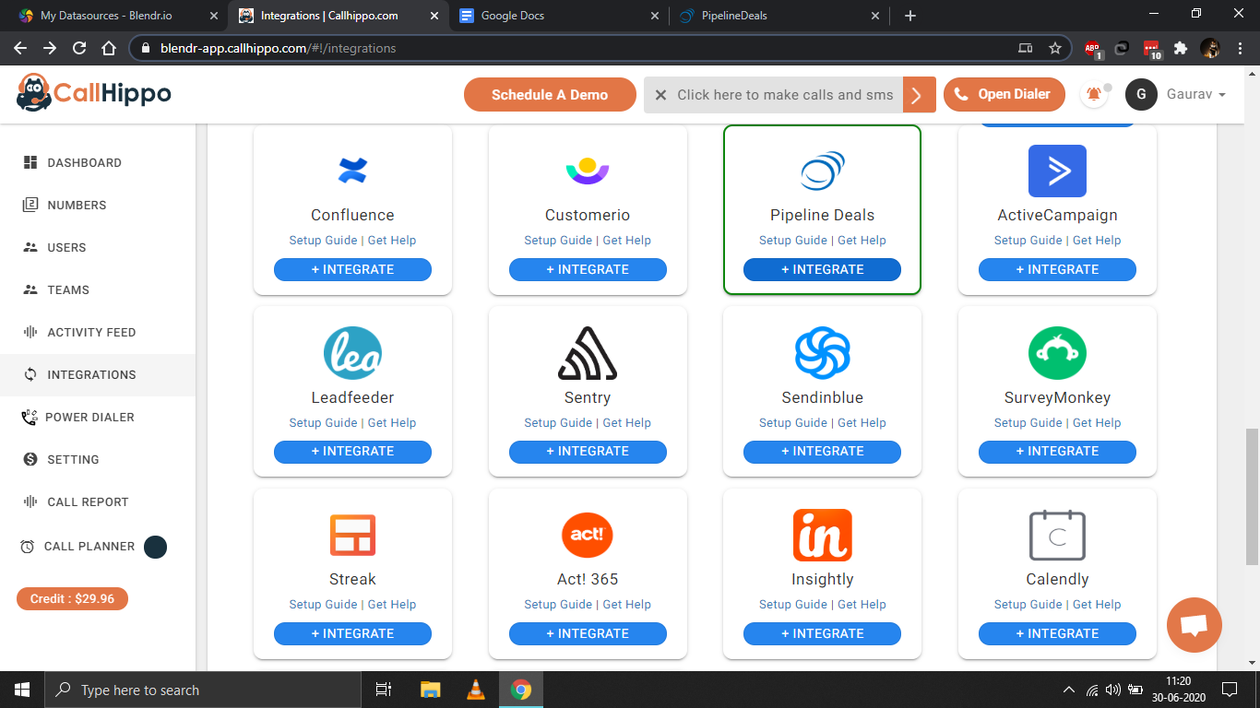Open the Setup Guide link for Insightly
The image size is (1260, 708).
[793, 605]
